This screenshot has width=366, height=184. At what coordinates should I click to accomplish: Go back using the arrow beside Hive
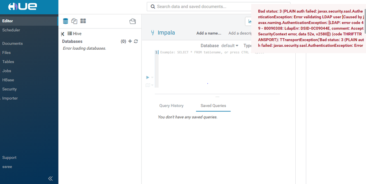pos(63,34)
